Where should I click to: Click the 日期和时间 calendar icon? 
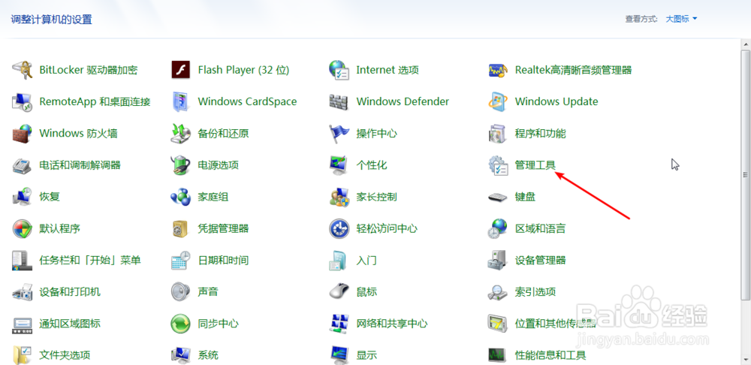click(180, 260)
